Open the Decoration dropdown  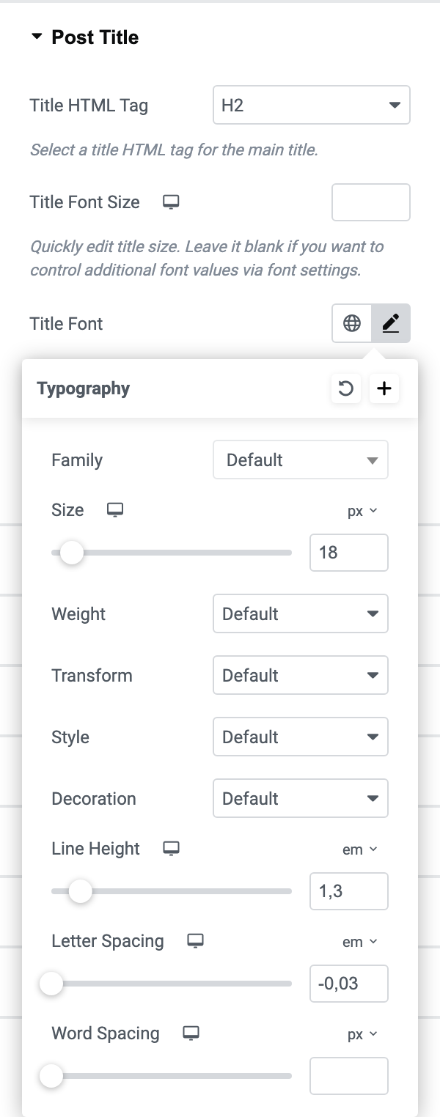pyautogui.click(x=301, y=799)
